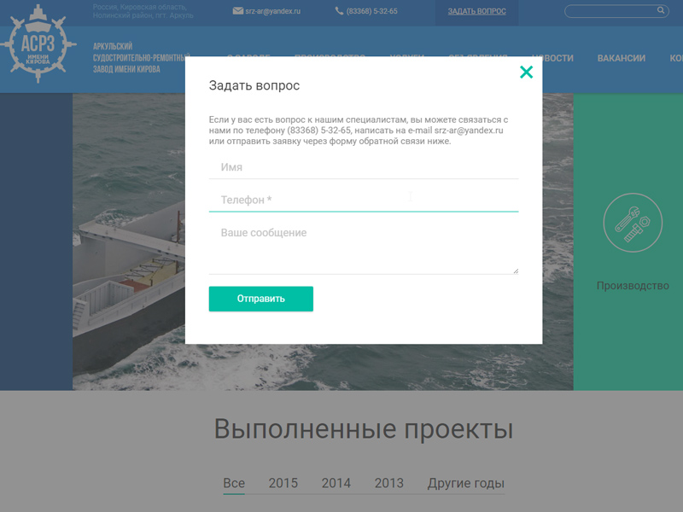Click the phone handset icon
Screen dimensions: 683x512
click(x=339, y=11)
